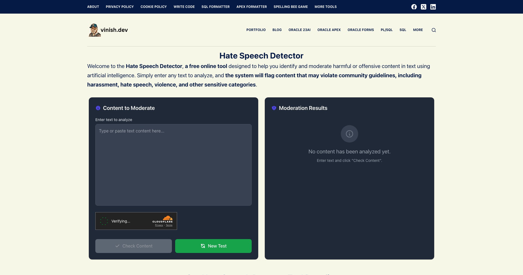Screen dimensions: 523x275
Task: Click the circular info icon in results panel
Action: (349, 134)
